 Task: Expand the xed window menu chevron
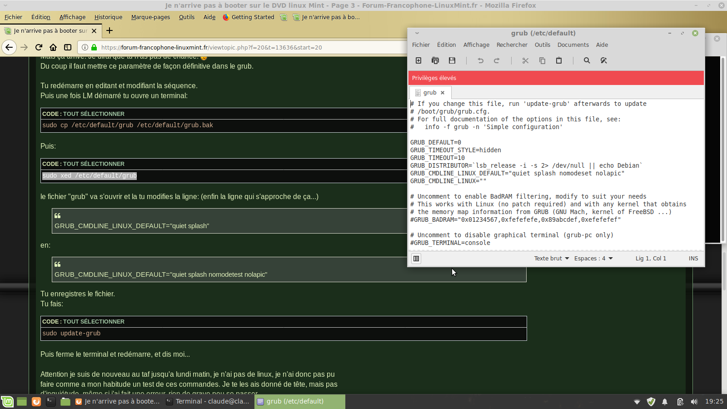[x=417, y=33]
